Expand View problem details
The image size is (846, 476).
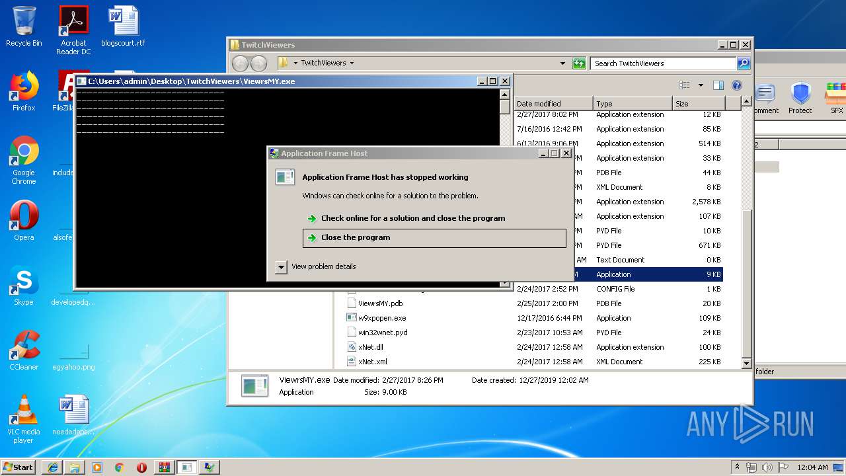pyautogui.click(x=315, y=266)
